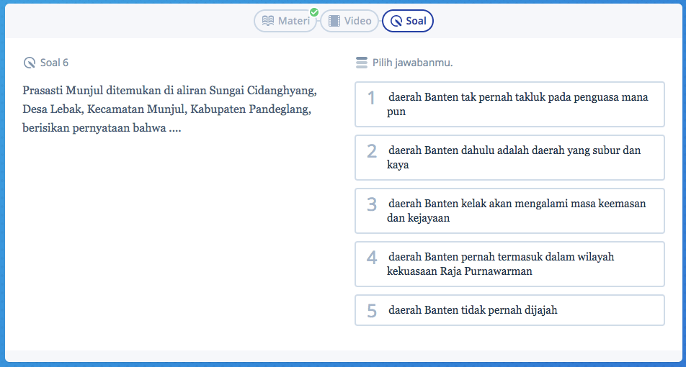This screenshot has width=686, height=367.
Task: Click the number 1 on the first answer
Action: click(x=372, y=98)
